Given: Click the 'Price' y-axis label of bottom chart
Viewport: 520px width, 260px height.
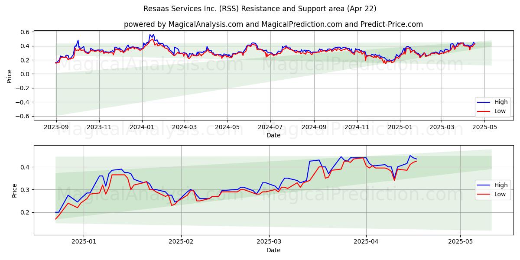Looking at the screenshot, I should (15, 191).
